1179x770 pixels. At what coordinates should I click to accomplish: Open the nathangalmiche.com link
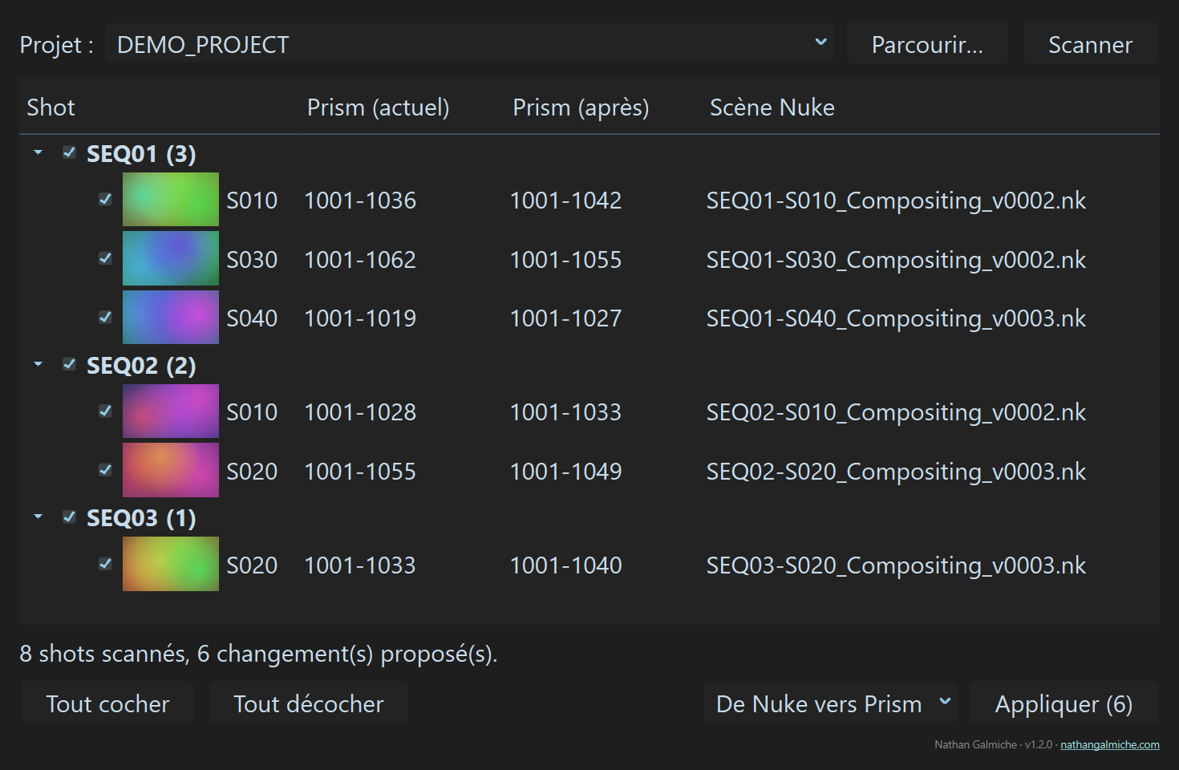(1110, 744)
